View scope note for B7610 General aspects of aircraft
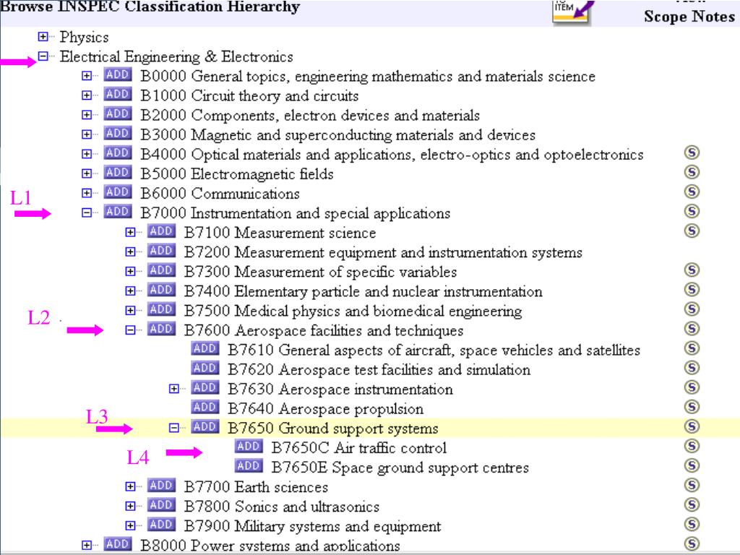Image resolution: width=740 pixels, height=555 pixels. pos(692,348)
